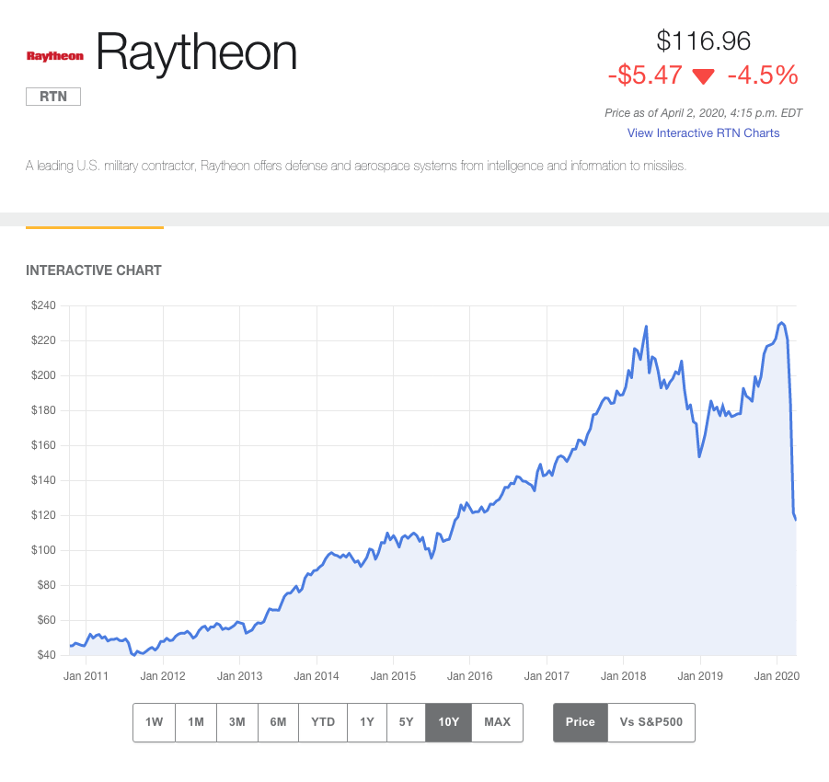Screen dimensions: 829x782
Task: Select the 6M time range
Action: click(x=278, y=722)
